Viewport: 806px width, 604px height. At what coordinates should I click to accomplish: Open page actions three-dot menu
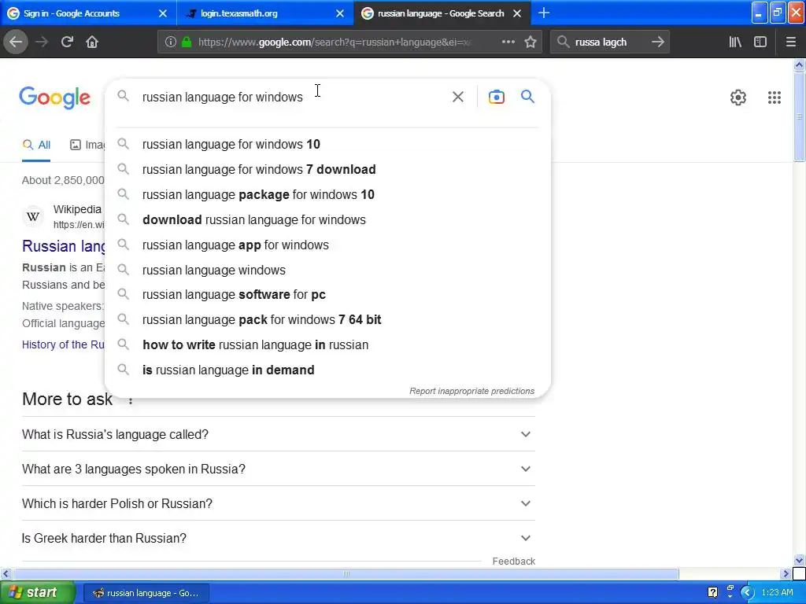pyautogui.click(x=508, y=42)
